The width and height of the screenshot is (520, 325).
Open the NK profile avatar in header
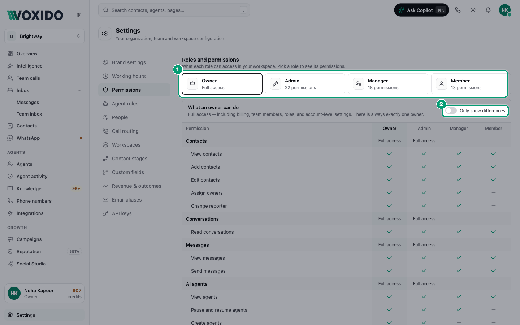click(505, 10)
